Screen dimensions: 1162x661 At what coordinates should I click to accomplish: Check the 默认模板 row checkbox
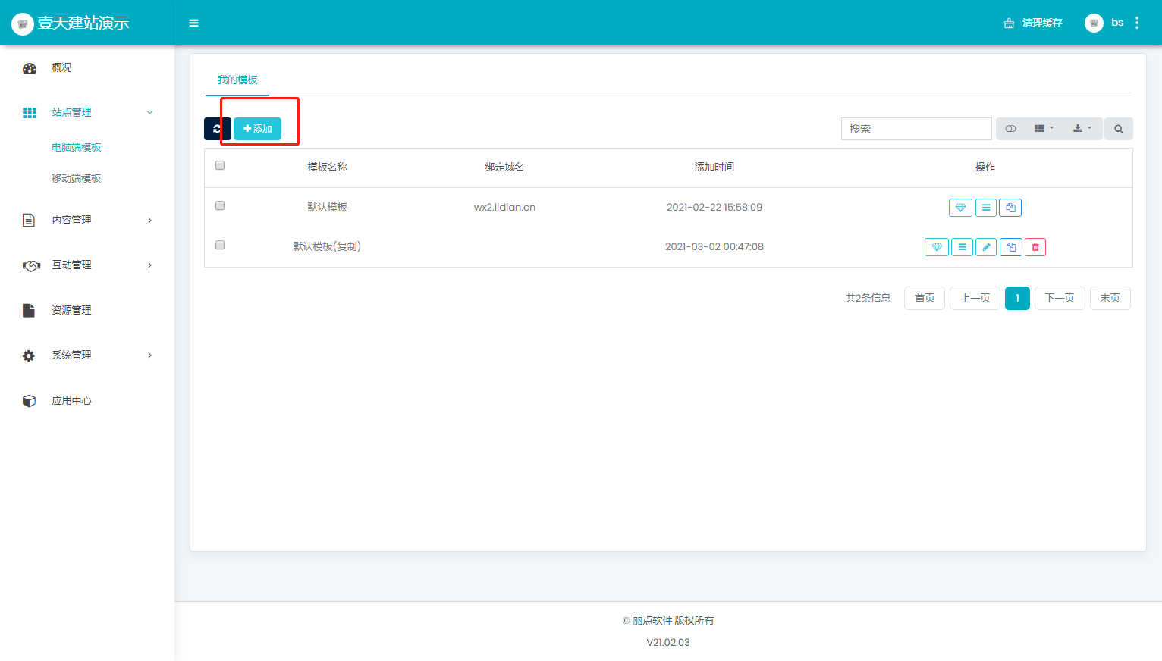point(220,205)
